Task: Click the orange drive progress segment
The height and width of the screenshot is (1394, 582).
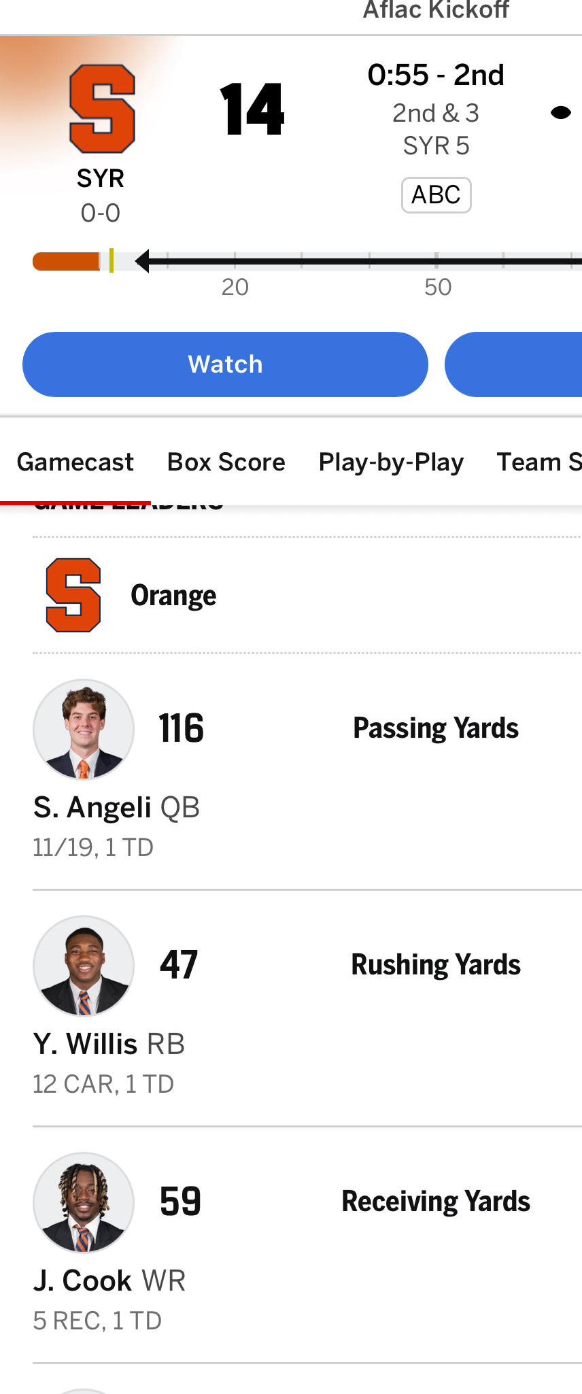Action: coord(66,261)
